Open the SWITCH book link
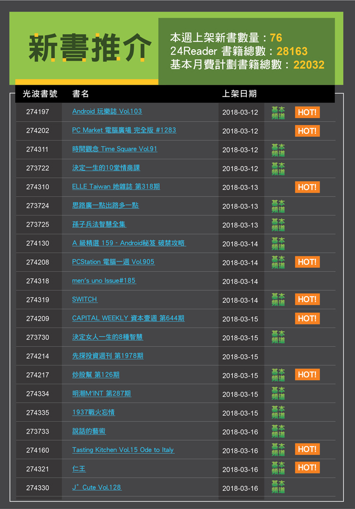Screen dimensions: 355x509 click(85, 299)
